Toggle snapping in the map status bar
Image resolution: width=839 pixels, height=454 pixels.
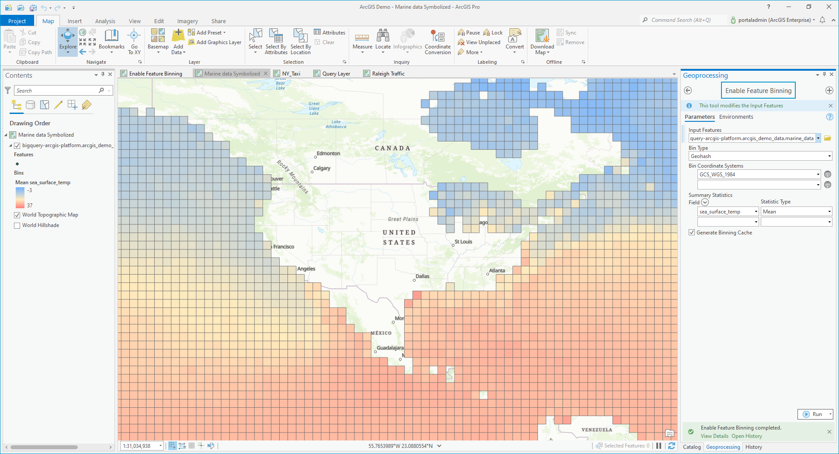click(172, 446)
